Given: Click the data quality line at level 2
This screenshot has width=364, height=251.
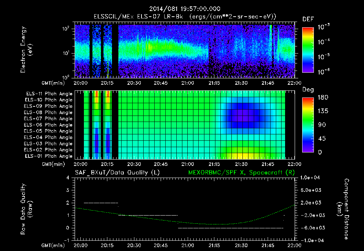Looking at the screenshot, I should [101, 203].
